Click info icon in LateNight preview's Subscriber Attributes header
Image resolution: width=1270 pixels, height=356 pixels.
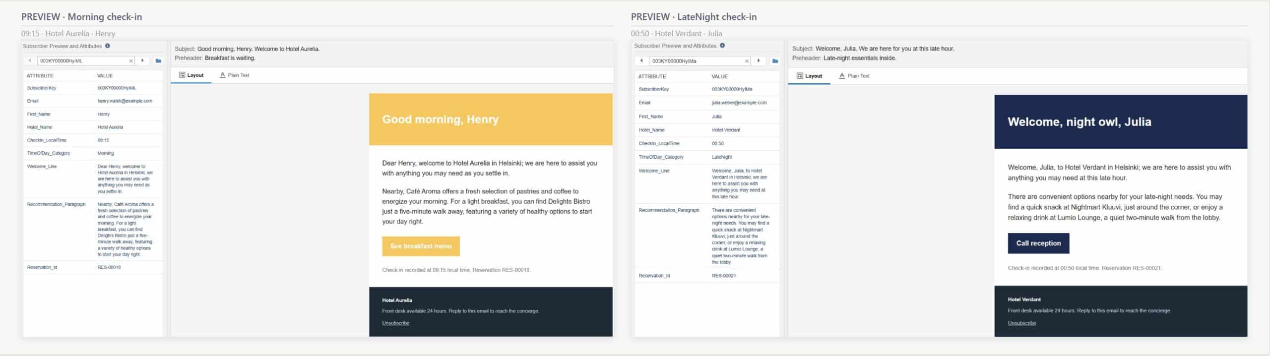(722, 46)
